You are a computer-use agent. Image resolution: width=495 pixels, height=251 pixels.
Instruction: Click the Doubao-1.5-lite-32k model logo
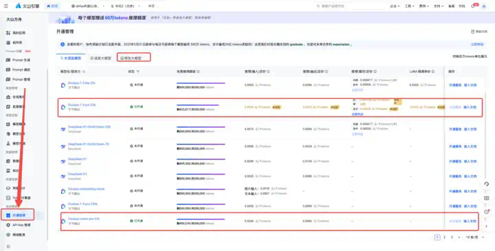coord(63,85)
